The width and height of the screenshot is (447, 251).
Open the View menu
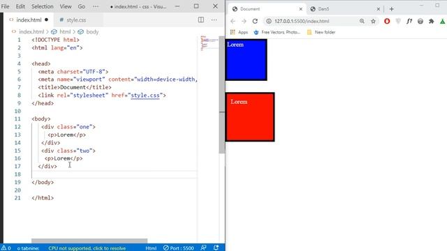tap(66, 6)
